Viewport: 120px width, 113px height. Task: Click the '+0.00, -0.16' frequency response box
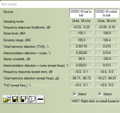pos(107,27)
